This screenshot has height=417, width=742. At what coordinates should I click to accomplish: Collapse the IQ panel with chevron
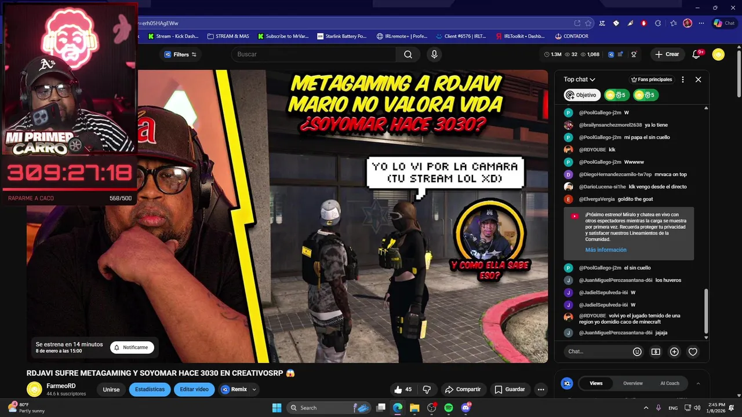click(x=698, y=383)
